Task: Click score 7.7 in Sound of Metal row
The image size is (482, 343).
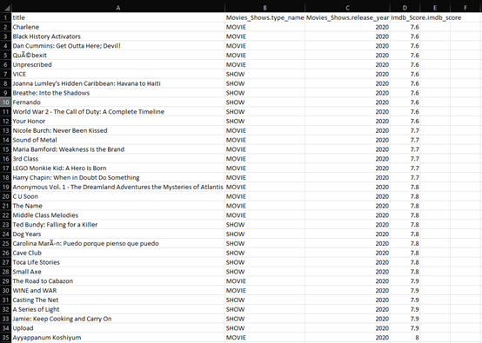Action: click(x=405, y=140)
